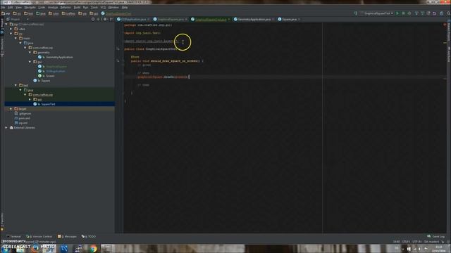Screen dimensions: 451x253
Task: Expand External Libraries in project tree
Action: tap(6, 128)
